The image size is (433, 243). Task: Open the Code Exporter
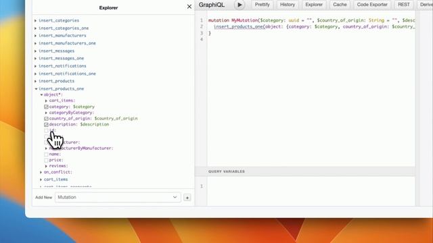point(372,5)
